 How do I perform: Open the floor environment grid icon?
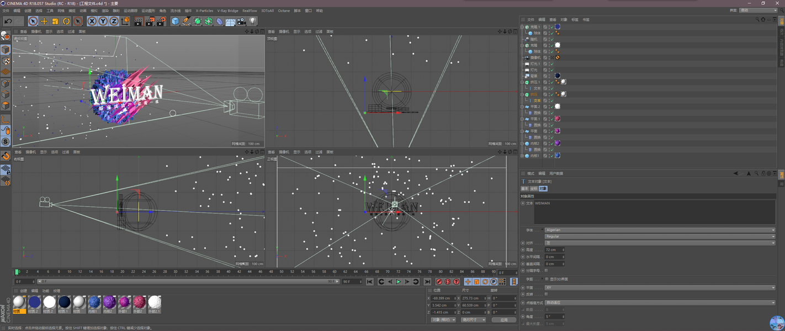point(230,22)
